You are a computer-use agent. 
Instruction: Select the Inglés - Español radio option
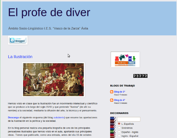point(119,136)
